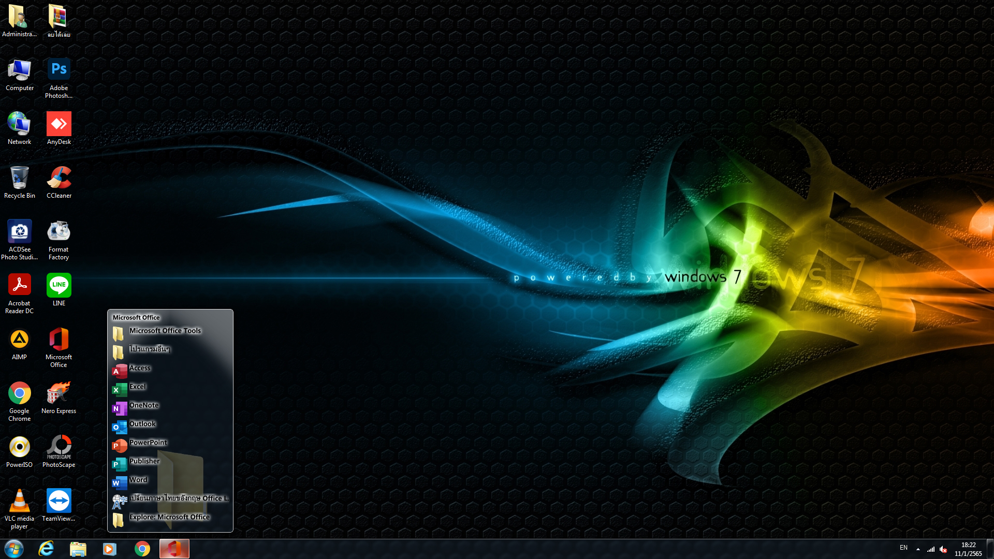The width and height of the screenshot is (994, 559).
Task: Open network signal tray icon
Action: pyautogui.click(x=931, y=549)
